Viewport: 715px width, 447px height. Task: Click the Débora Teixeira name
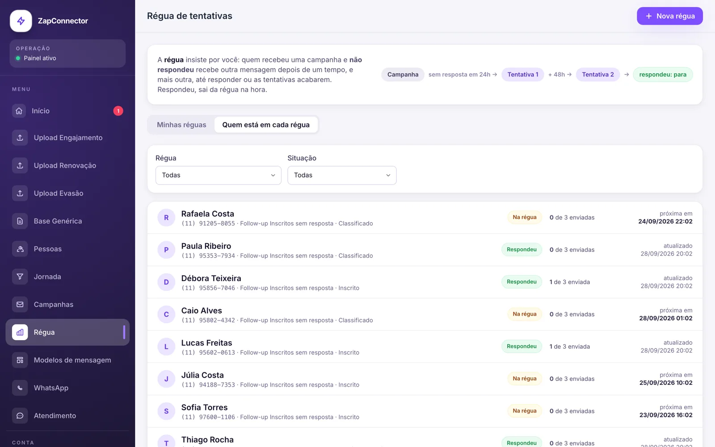[x=211, y=278]
